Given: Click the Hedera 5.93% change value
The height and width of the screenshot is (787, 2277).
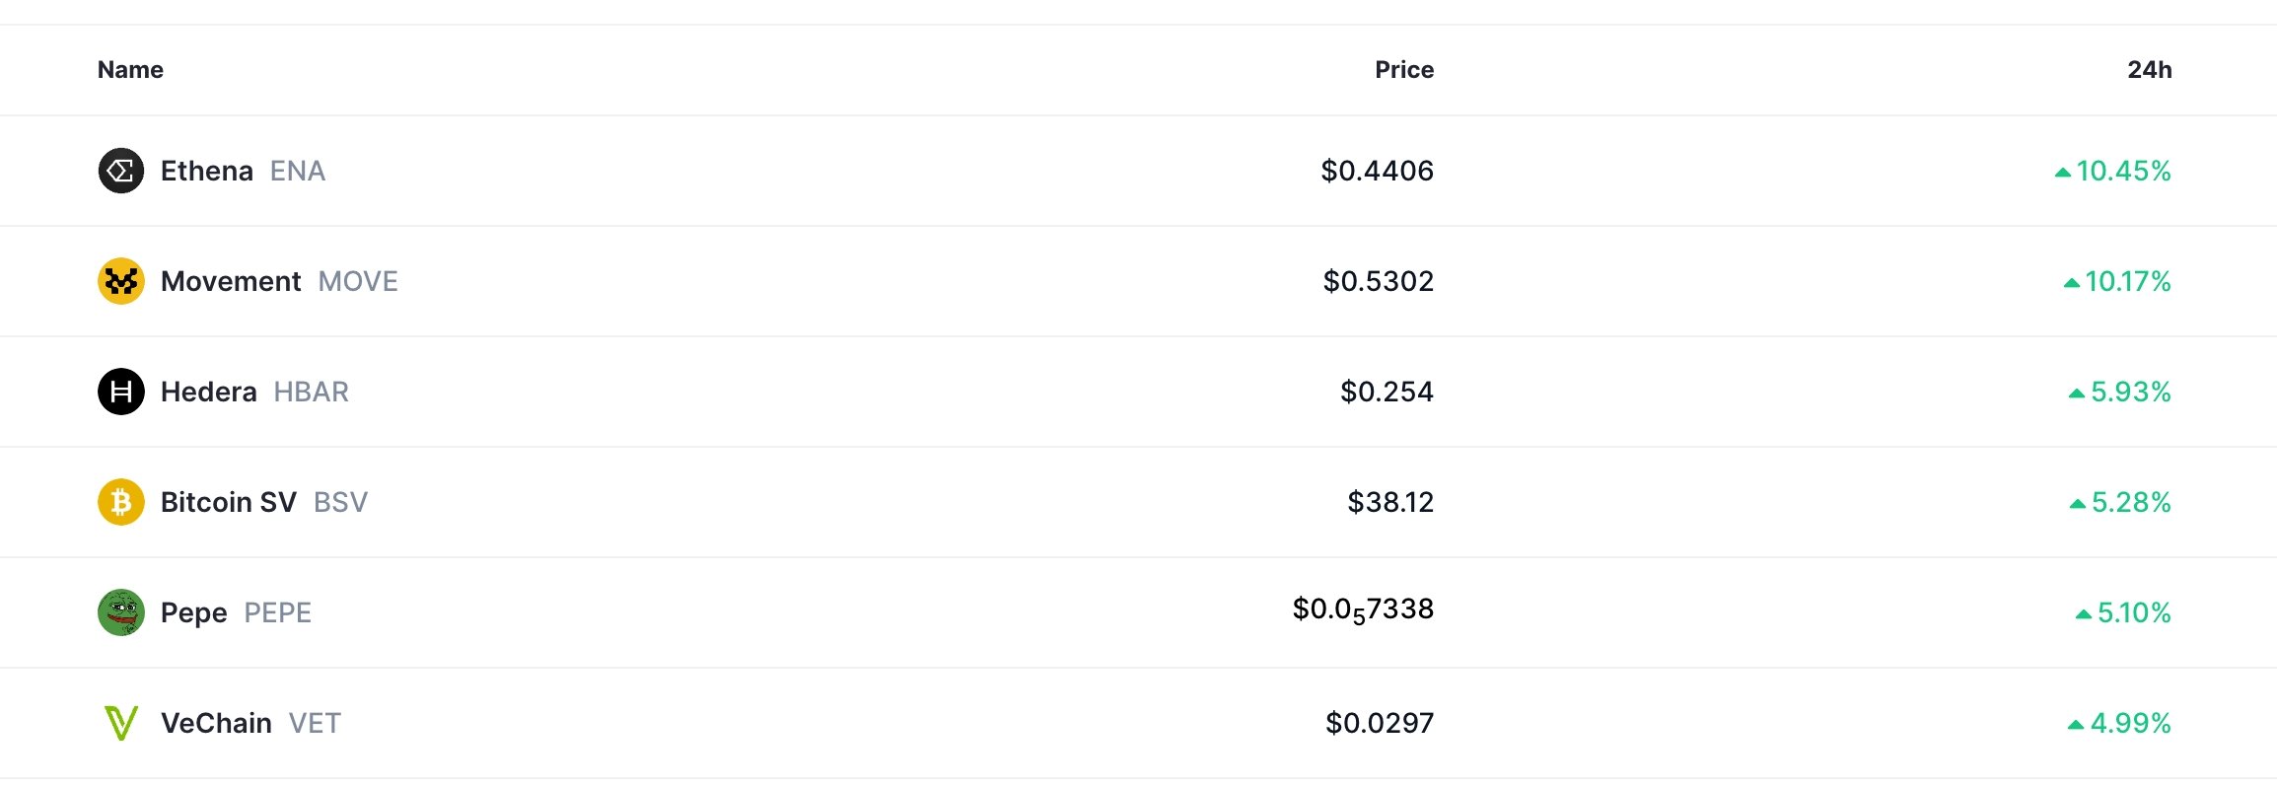Looking at the screenshot, I should 2131,392.
